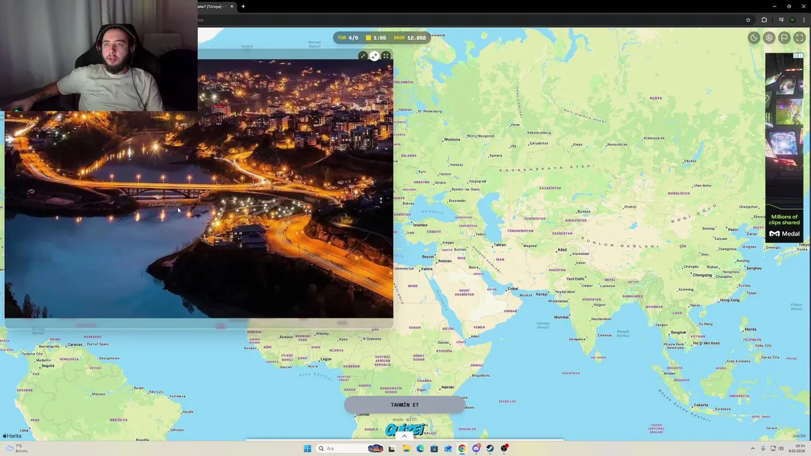
Task: Click the 1:55 countdown timer
Action: (x=376, y=38)
